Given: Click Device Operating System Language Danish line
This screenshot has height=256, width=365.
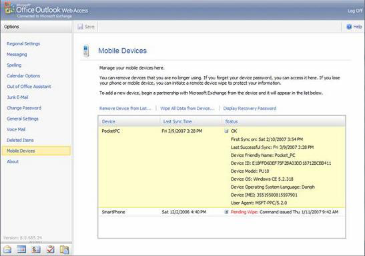Looking at the screenshot, I should pos(273,187).
